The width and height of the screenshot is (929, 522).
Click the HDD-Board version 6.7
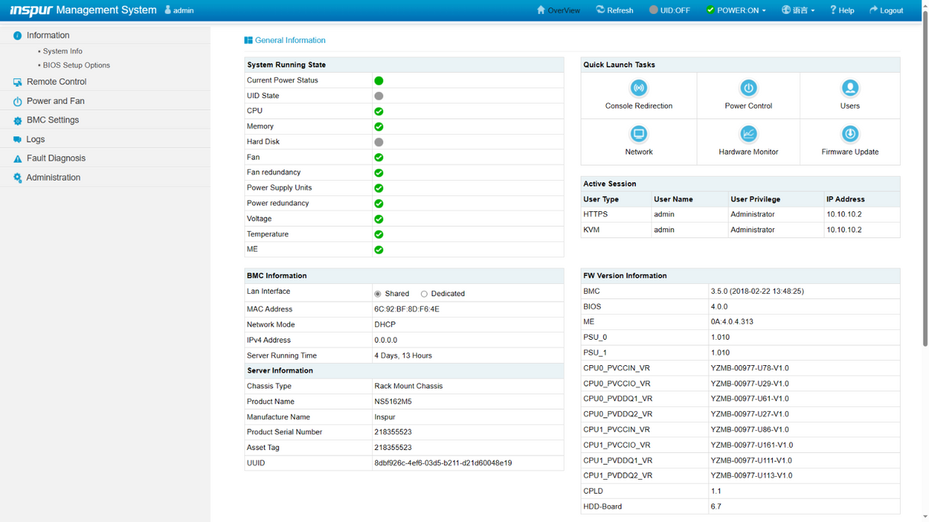pyautogui.click(x=716, y=507)
